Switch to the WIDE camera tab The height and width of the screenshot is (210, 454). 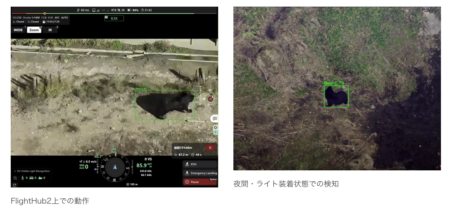[18, 30]
